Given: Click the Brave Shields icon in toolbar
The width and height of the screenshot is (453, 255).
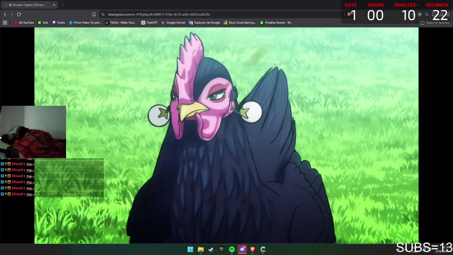Looking at the screenshot, I should point(349,15).
